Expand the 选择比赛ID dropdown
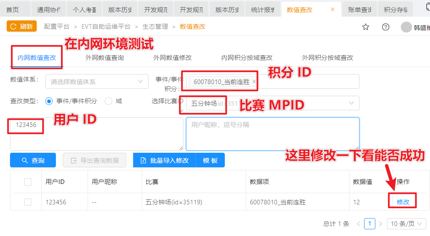The width and height of the screenshot is (430, 236). tap(351, 103)
